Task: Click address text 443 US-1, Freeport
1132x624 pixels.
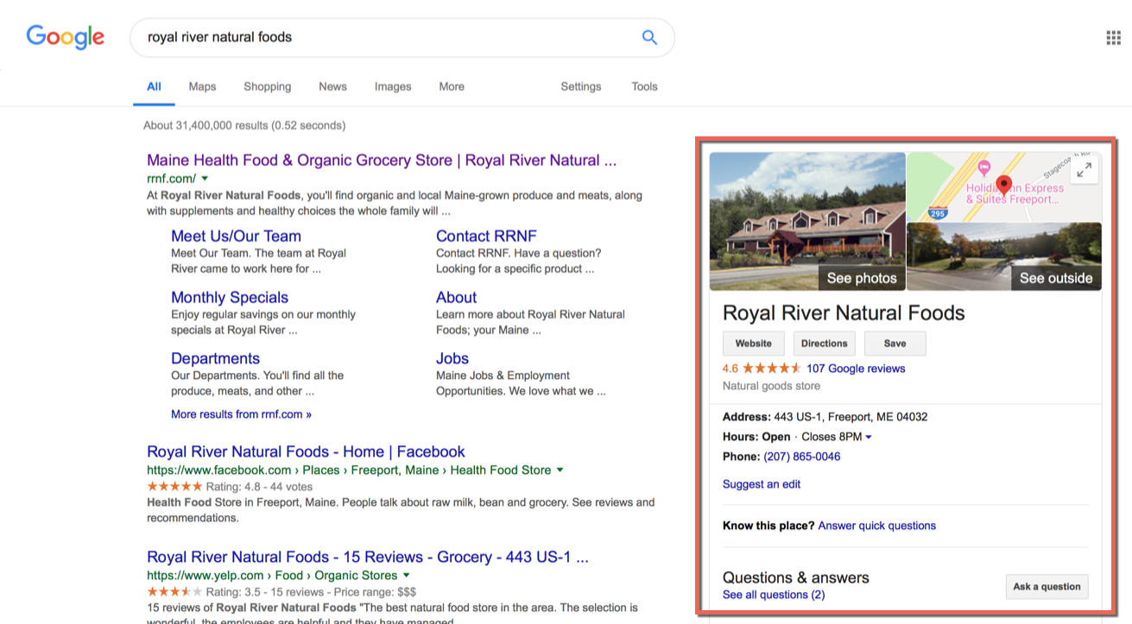Action: 851,417
